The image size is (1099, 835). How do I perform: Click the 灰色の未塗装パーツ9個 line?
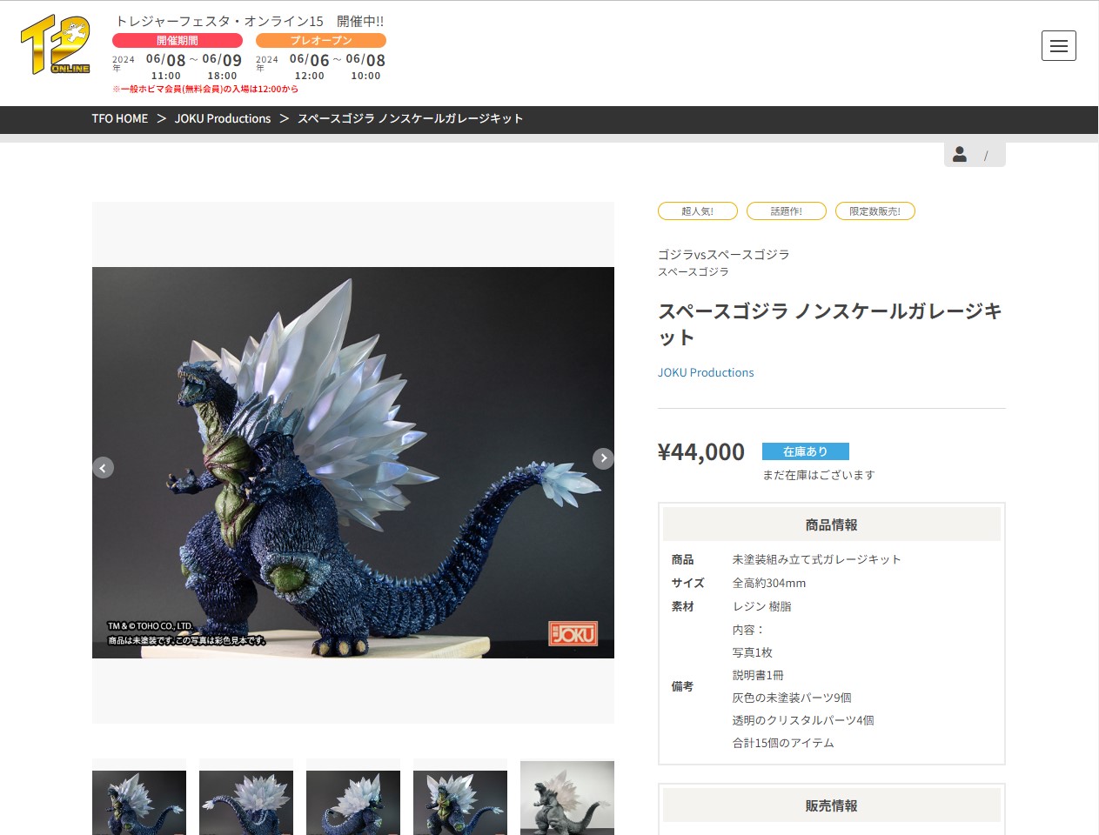(x=792, y=698)
